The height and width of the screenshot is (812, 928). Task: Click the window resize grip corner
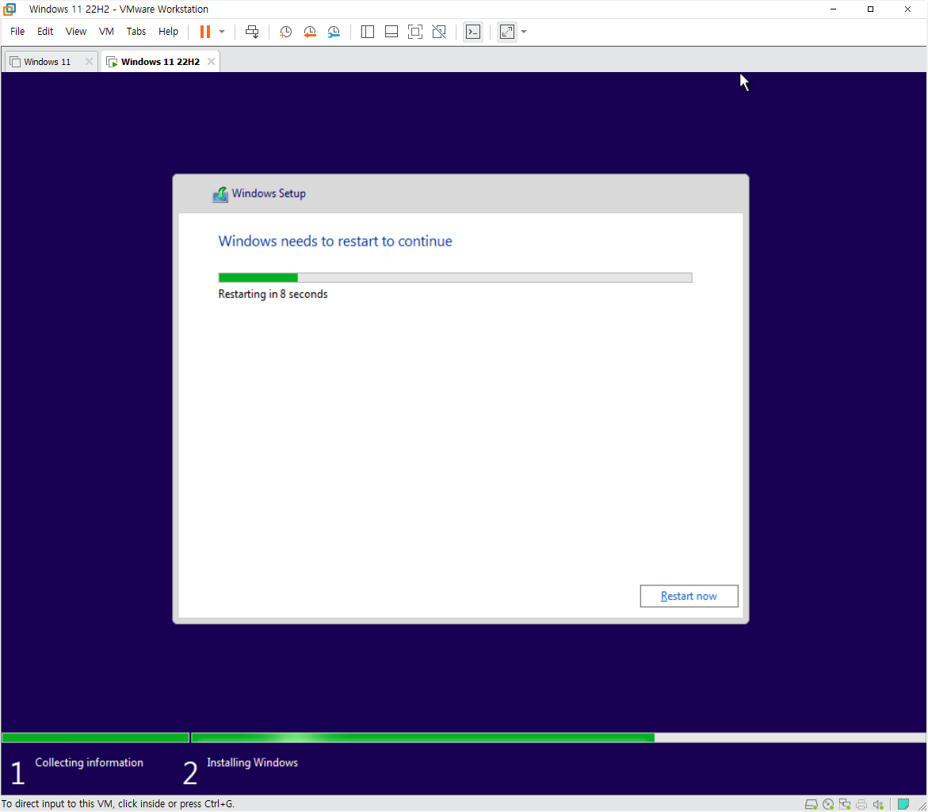(x=922, y=806)
